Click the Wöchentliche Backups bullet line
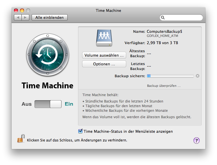Viewport: 217px width, 165px height. [x=125, y=111]
